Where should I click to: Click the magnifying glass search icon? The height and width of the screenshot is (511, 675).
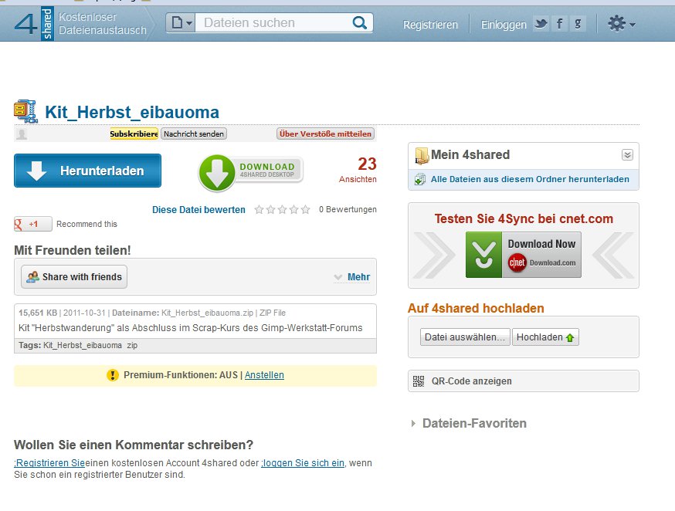click(359, 23)
